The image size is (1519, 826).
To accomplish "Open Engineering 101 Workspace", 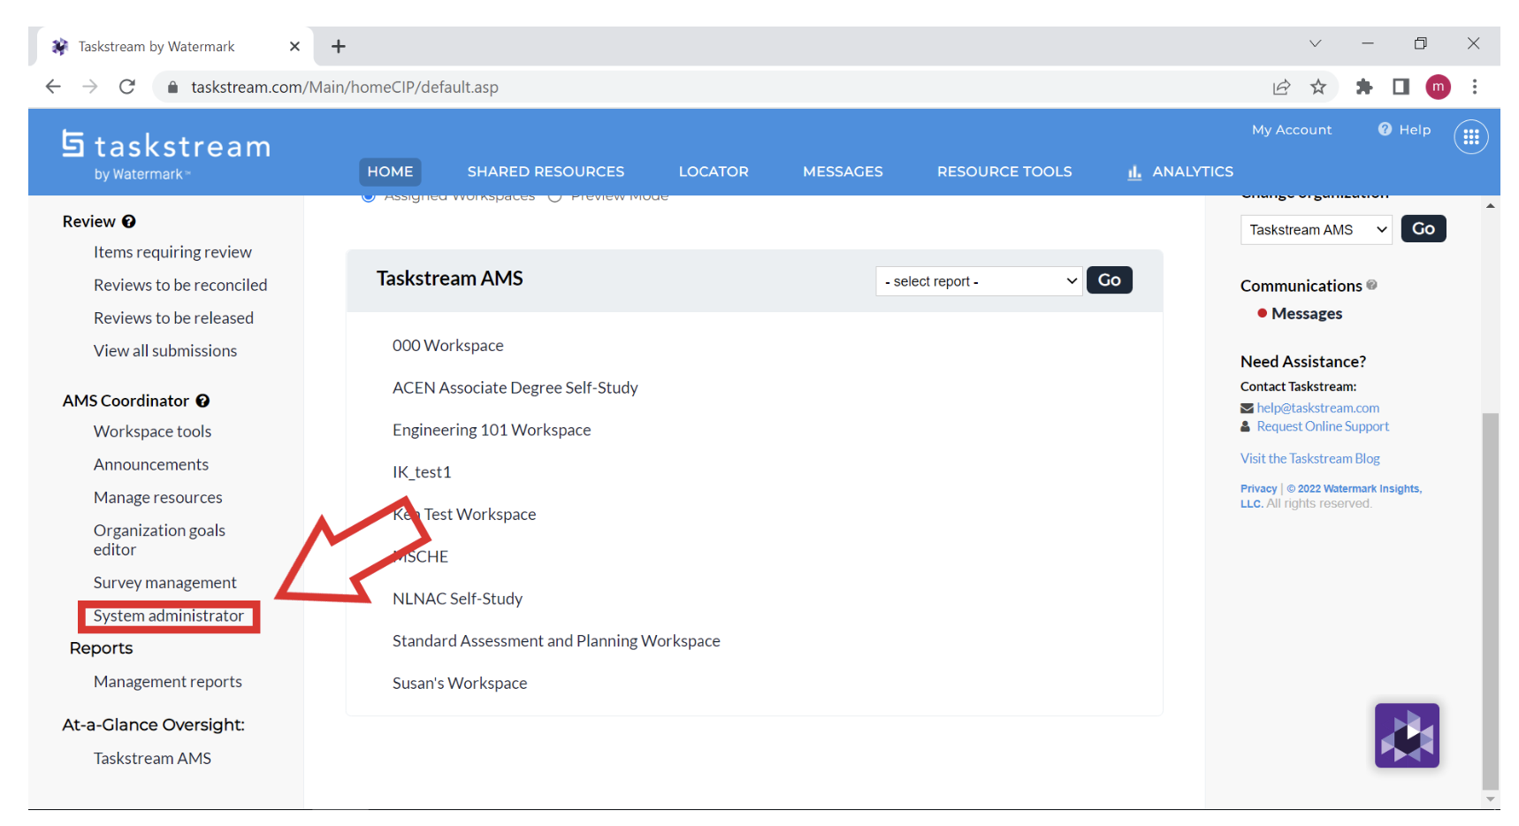I will tap(492, 431).
